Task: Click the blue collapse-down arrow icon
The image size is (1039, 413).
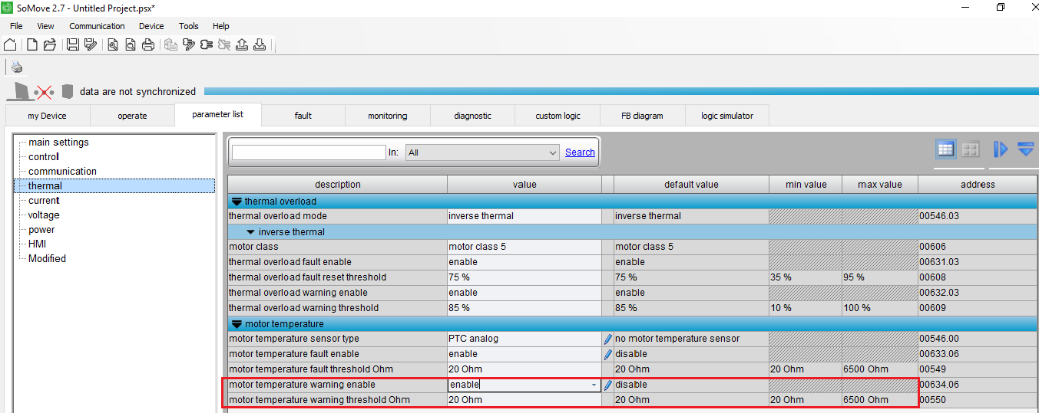Action: [1026, 149]
